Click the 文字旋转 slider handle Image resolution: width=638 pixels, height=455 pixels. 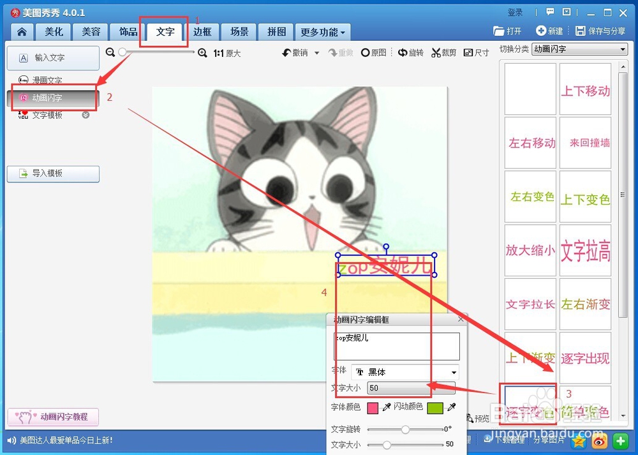[x=405, y=429]
